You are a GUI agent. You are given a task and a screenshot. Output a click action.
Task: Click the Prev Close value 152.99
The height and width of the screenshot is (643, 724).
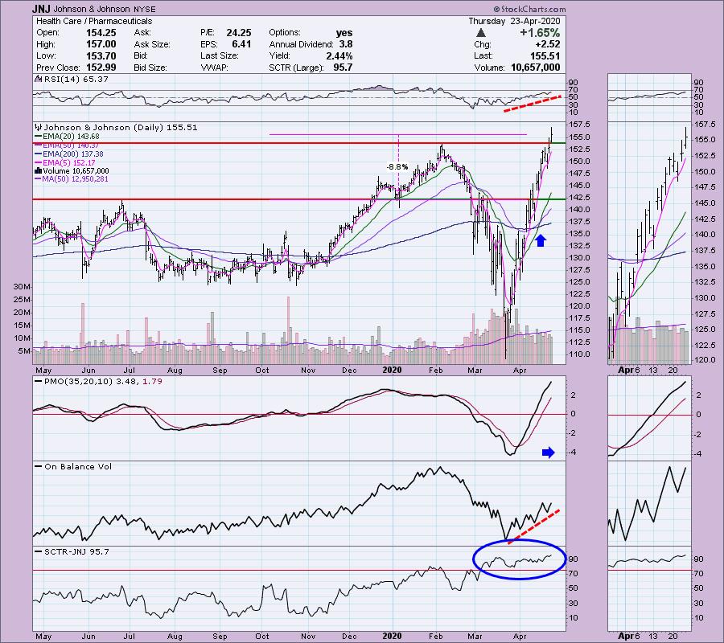click(101, 68)
